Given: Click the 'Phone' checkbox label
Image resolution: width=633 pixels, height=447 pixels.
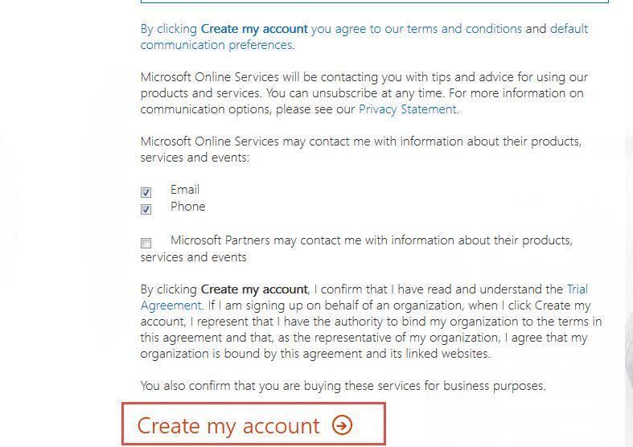Looking at the screenshot, I should 187,207.
